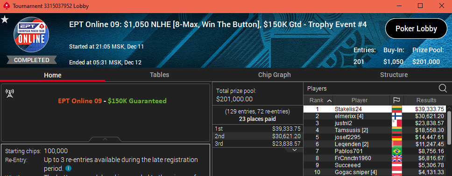Image resolution: width=452 pixels, height=176 pixels.
Task: Select the Pablos701 player row
Action: (375, 151)
